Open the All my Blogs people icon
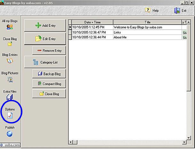Screen dimensions: 195x149 point(10,27)
